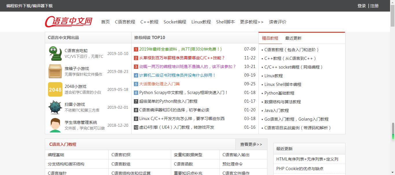Screen dimensions: 395x175
Task: Click the 注册 link at top right
Action: [374, 6]
